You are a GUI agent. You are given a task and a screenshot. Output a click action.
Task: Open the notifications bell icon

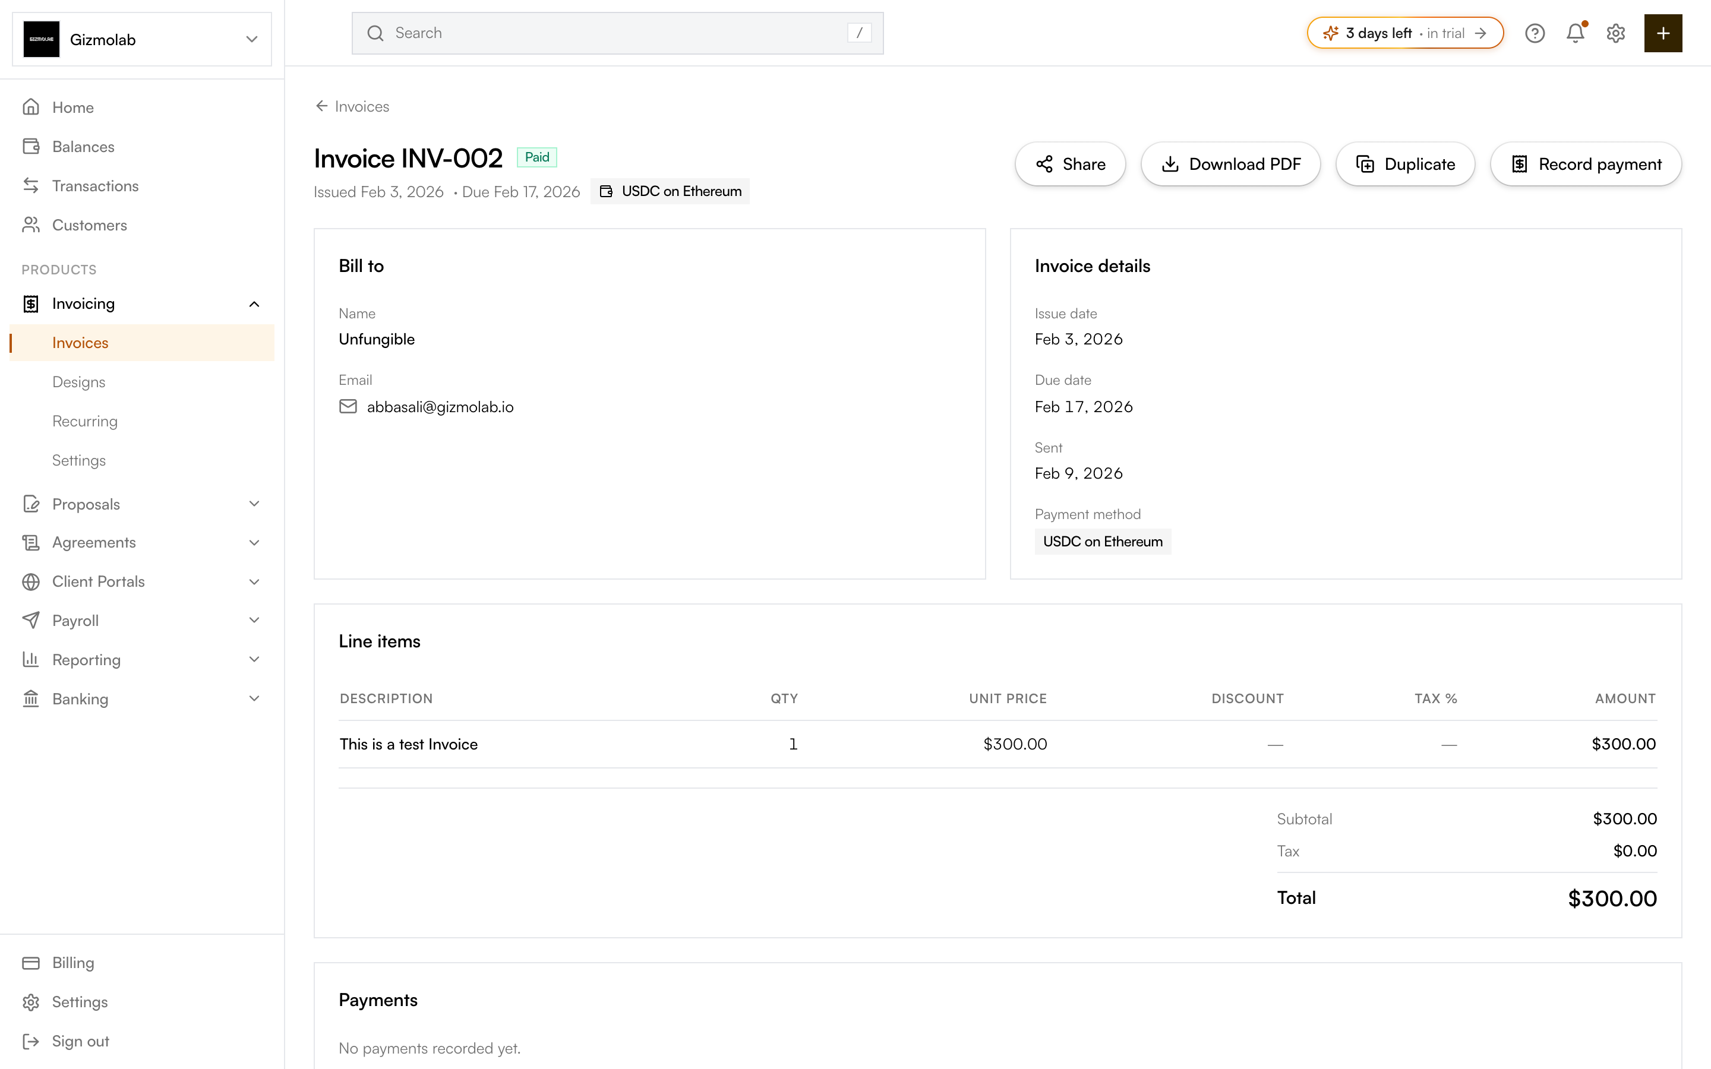point(1576,33)
